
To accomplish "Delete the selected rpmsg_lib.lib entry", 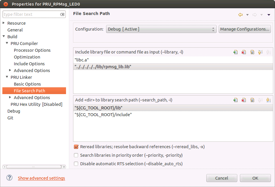I will pyautogui.click(x=243, y=52).
